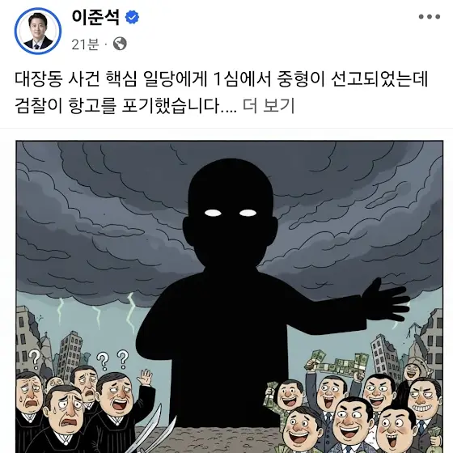The height and width of the screenshot is (453, 453).
Task: Click the question mark above the leftmost judge
Action: point(35,359)
